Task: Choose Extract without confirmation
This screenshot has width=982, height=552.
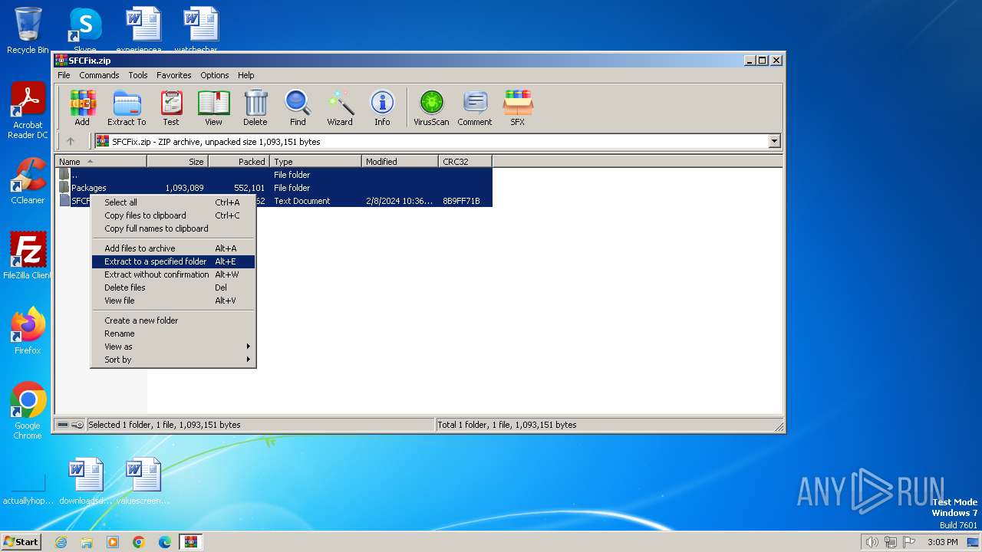Action: pyautogui.click(x=173, y=274)
